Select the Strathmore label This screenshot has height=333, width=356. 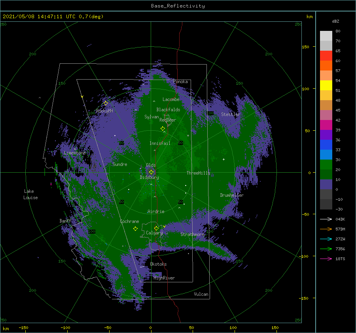(192, 234)
